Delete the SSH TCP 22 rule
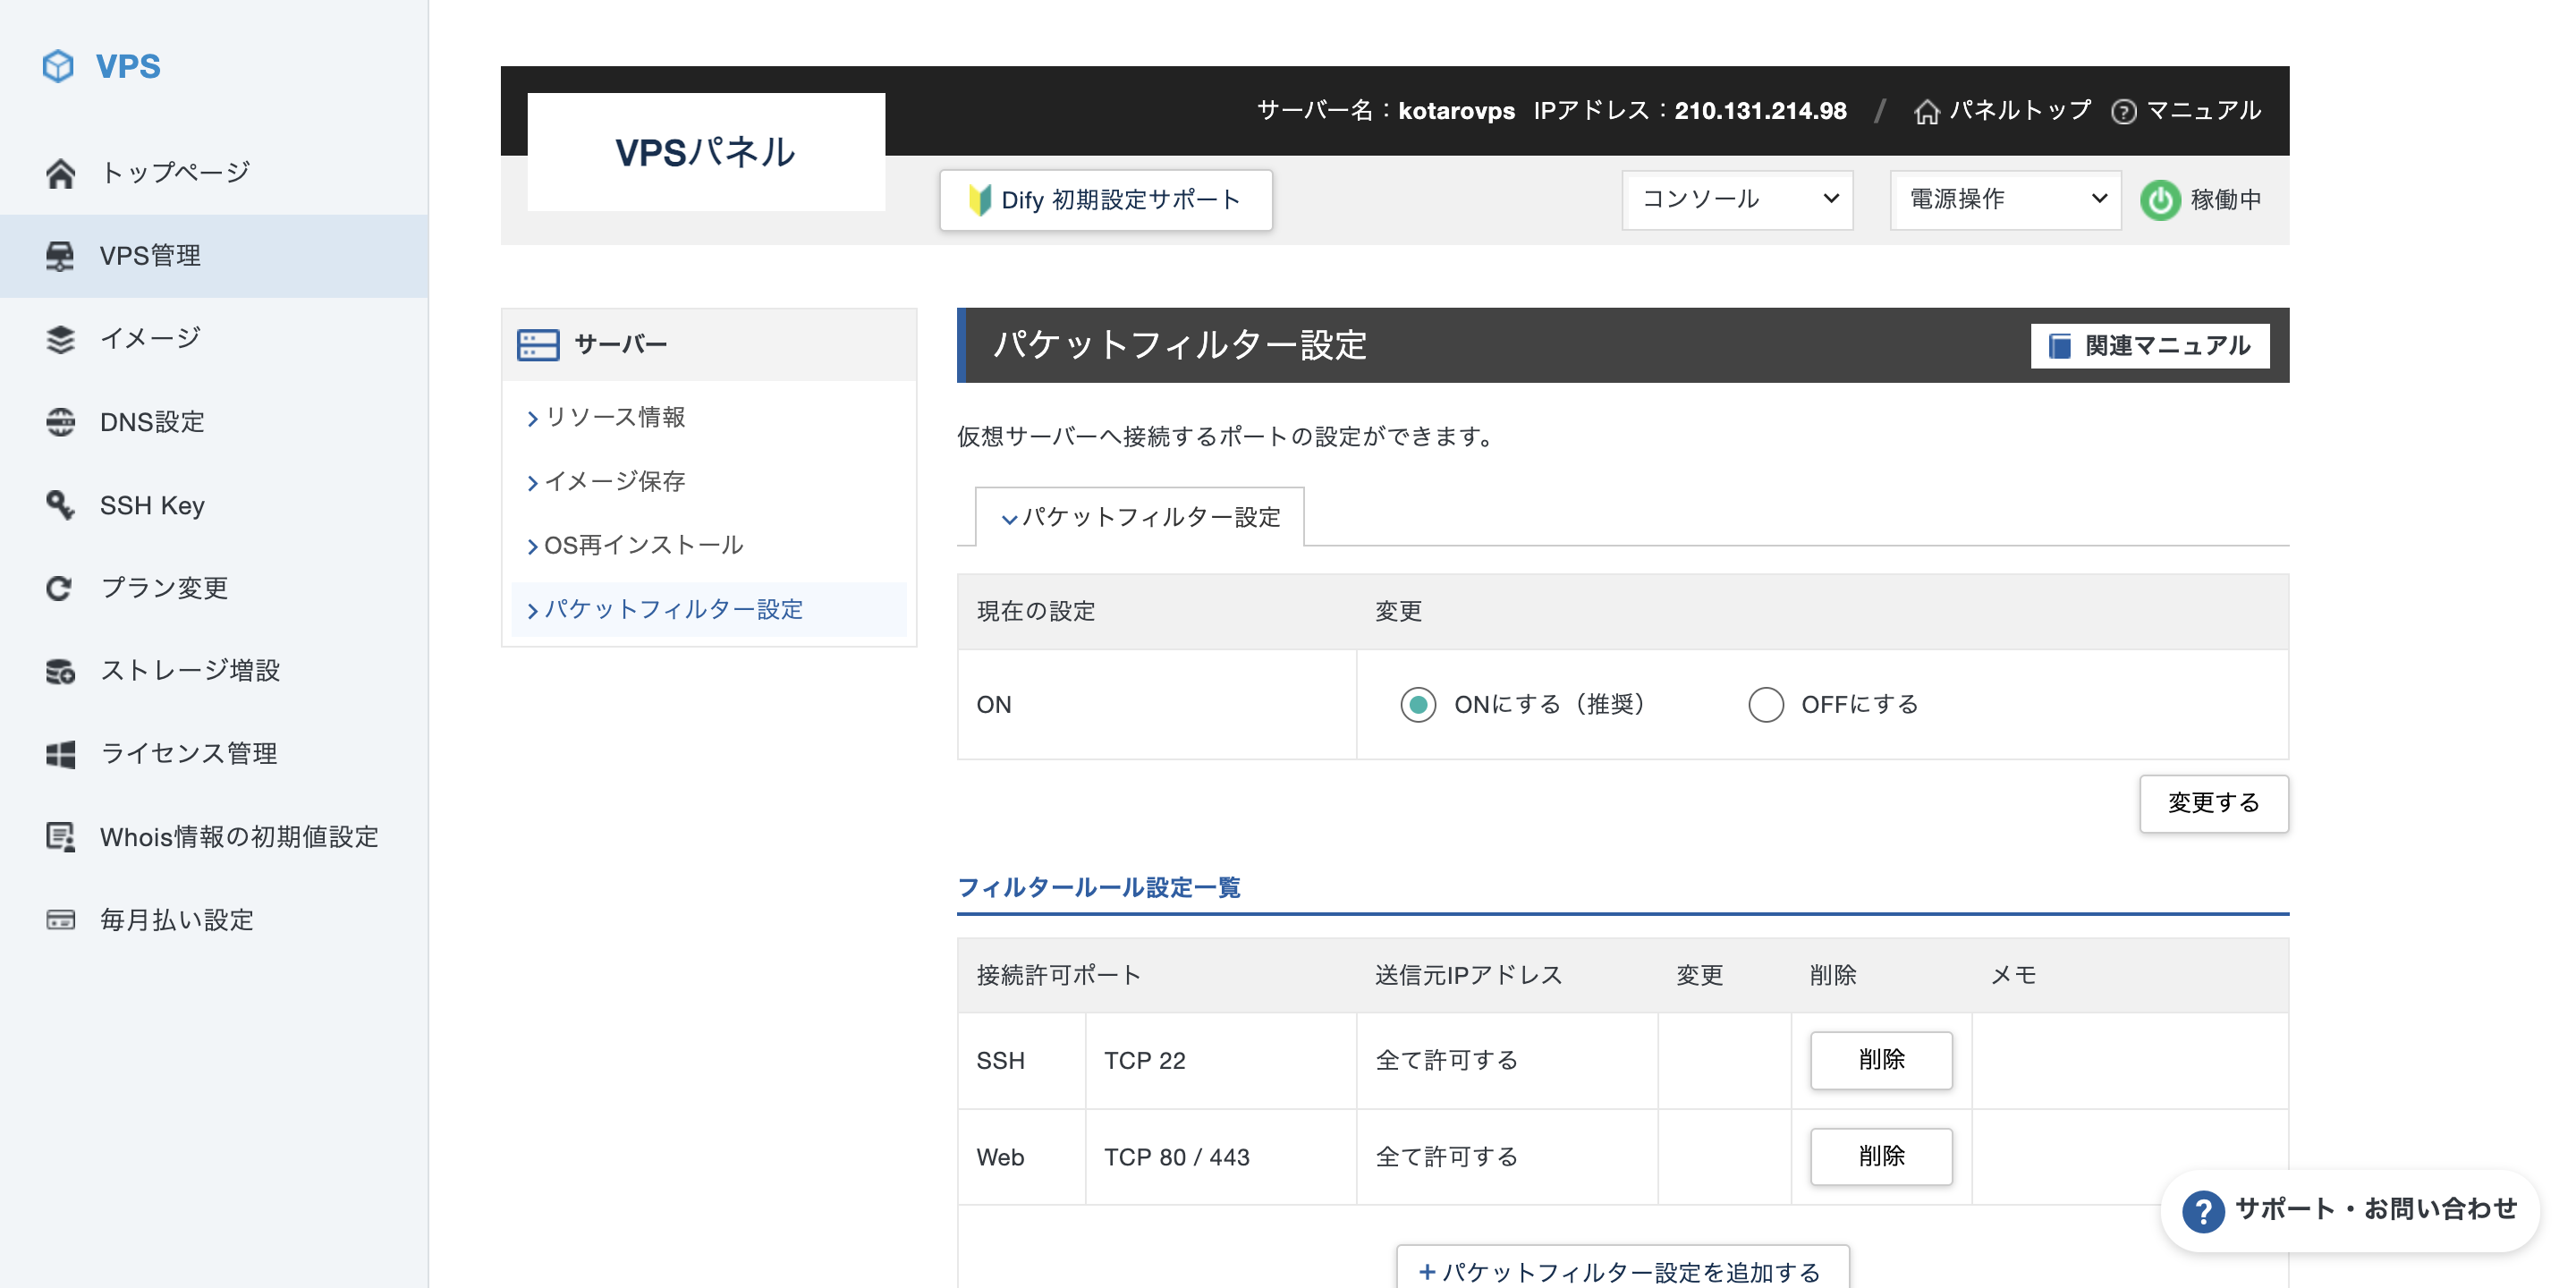 (x=1881, y=1060)
